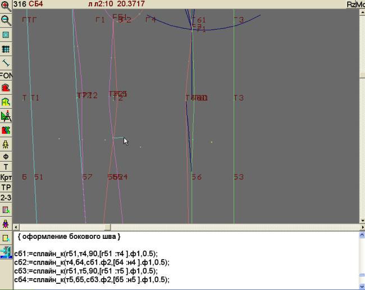365x290 pixels.
Task: Click the red pattern piece icon
Action: pyautogui.click(x=6, y=88)
